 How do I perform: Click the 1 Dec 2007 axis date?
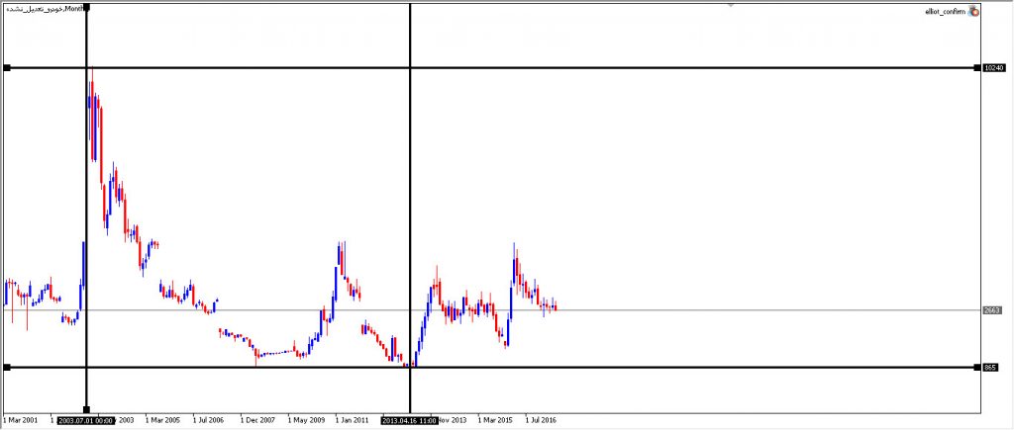[257, 420]
